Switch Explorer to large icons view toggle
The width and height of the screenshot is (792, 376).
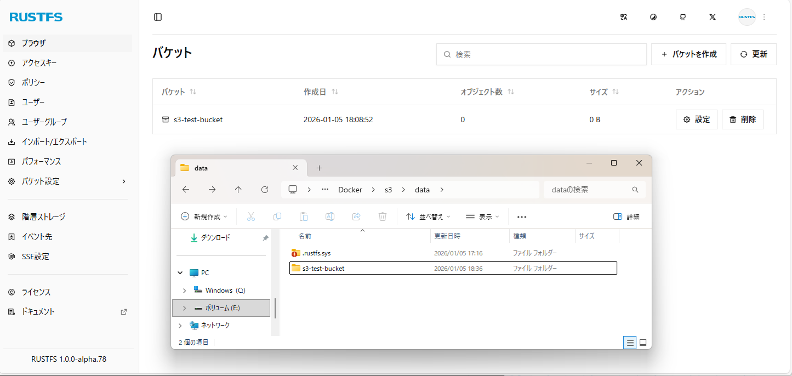click(643, 343)
